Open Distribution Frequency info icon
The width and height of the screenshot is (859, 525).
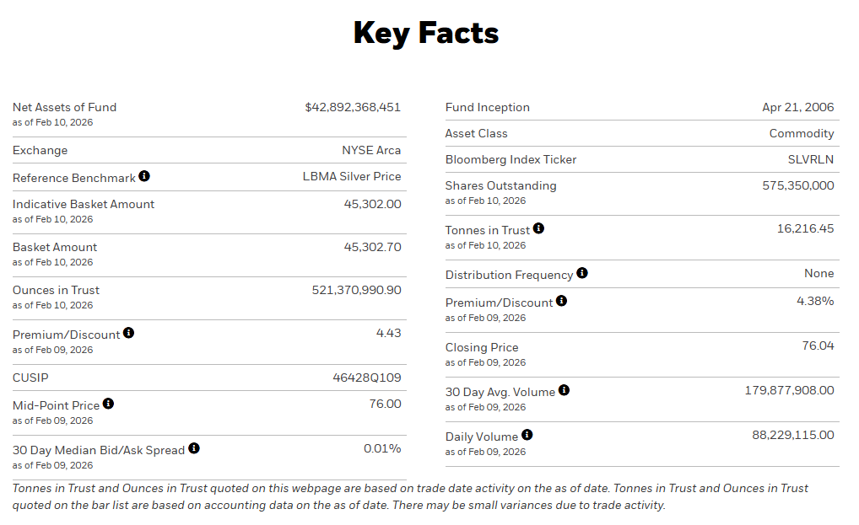click(582, 273)
